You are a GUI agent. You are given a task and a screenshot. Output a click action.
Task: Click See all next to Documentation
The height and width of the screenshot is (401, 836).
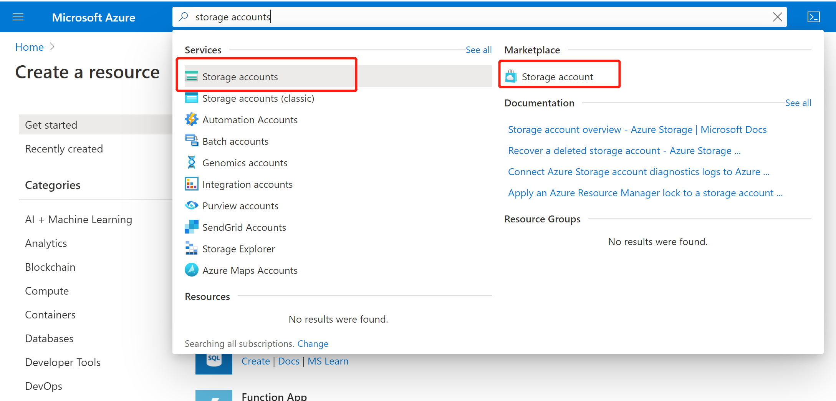pos(798,103)
